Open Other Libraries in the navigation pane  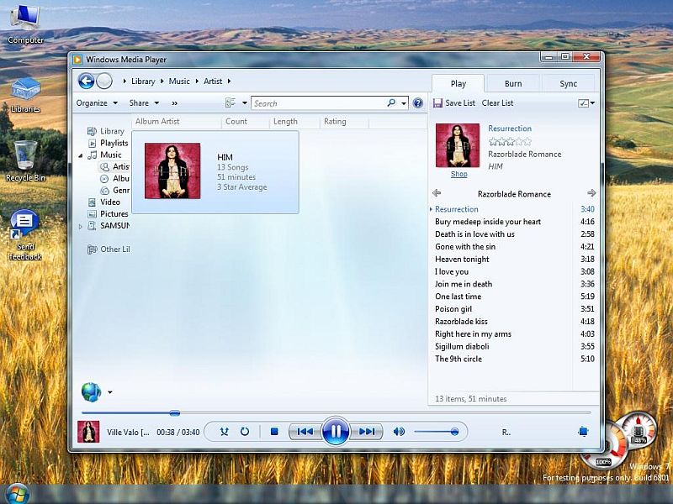point(109,249)
